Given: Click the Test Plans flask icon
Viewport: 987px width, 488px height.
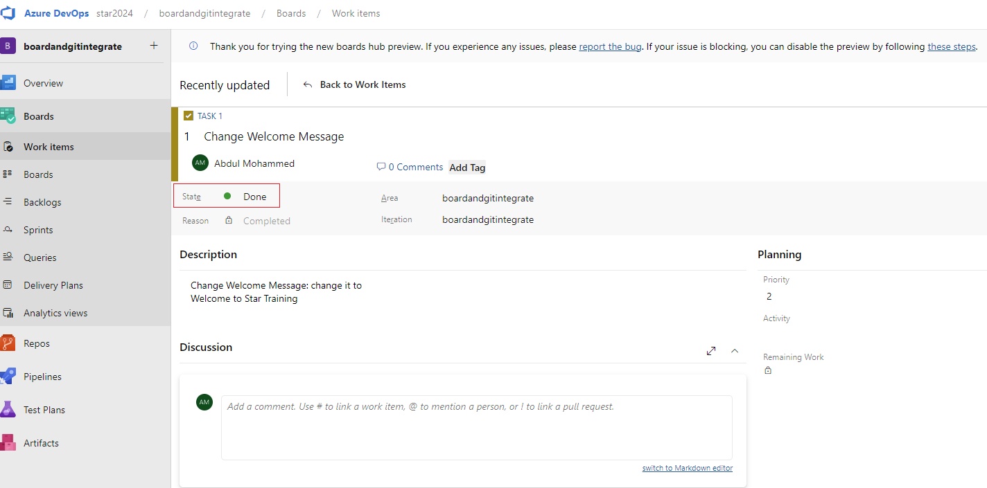Looking at the screenshot, I should (8, 410).
